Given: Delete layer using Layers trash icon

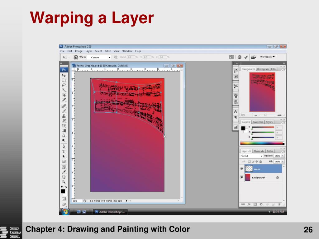Looking at the screenshot, I should pos(279,204).
